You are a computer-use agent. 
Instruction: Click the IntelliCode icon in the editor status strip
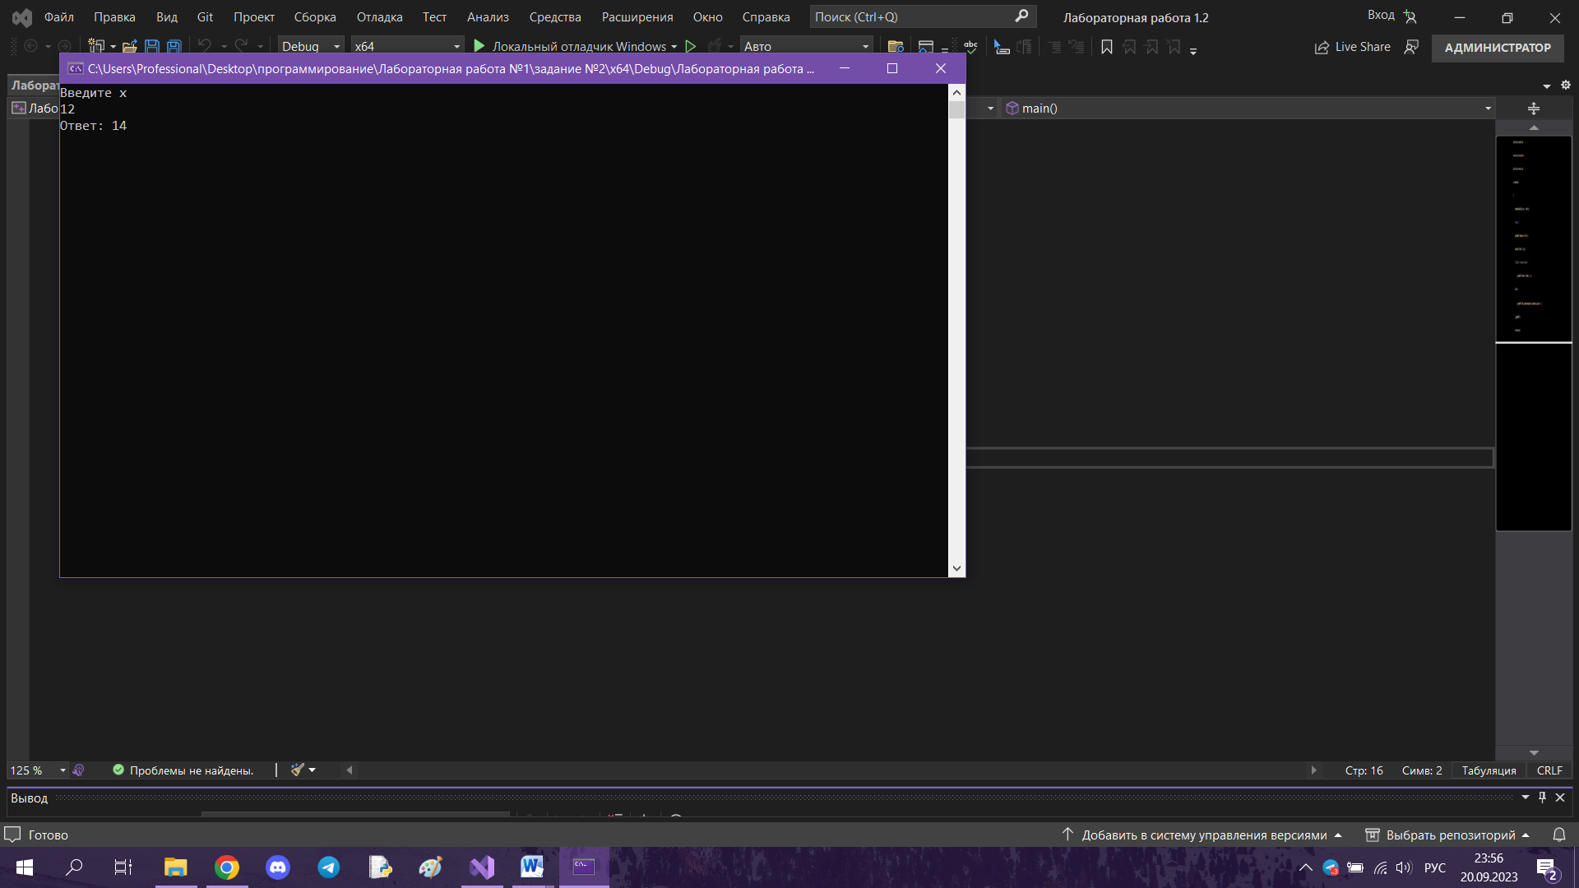(x=79, y=770)
